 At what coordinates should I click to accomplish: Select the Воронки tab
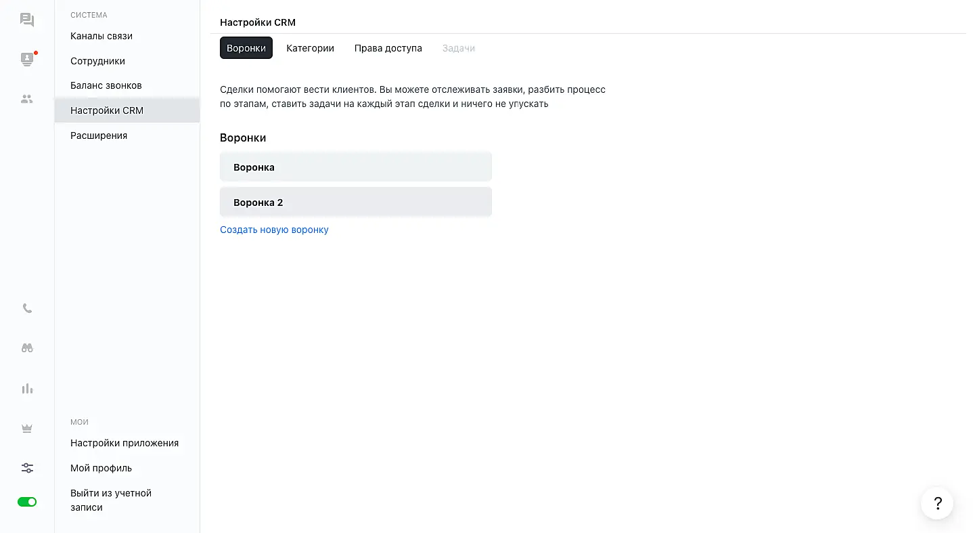coord(246,48)
